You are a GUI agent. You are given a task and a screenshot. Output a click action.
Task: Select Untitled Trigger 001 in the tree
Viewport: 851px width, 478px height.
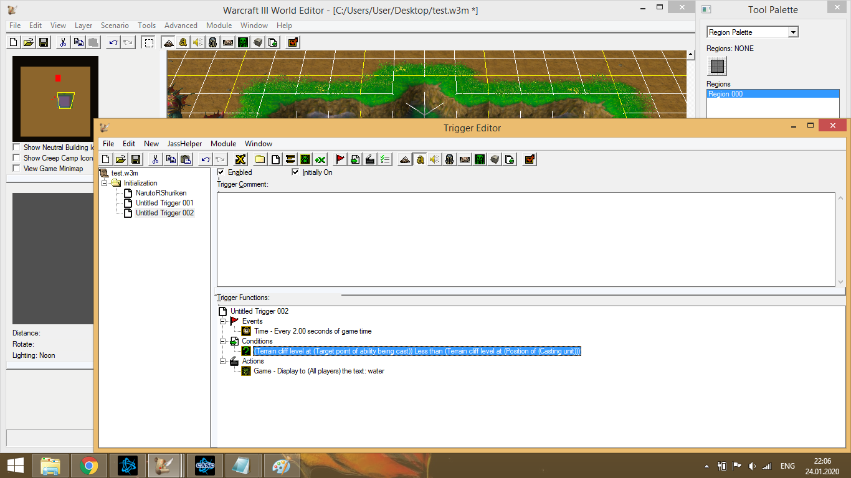pos(164,203)
